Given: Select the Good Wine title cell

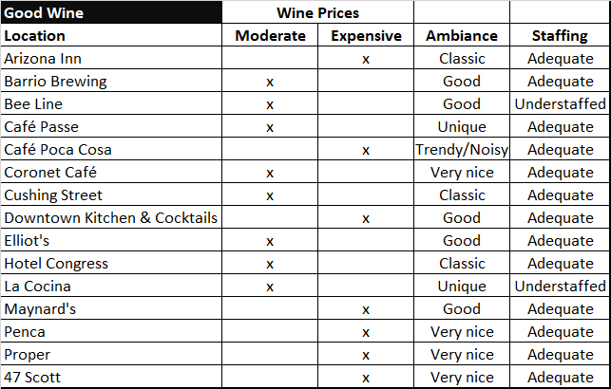Looking at the screenshot, I should (x=111, y=12).
